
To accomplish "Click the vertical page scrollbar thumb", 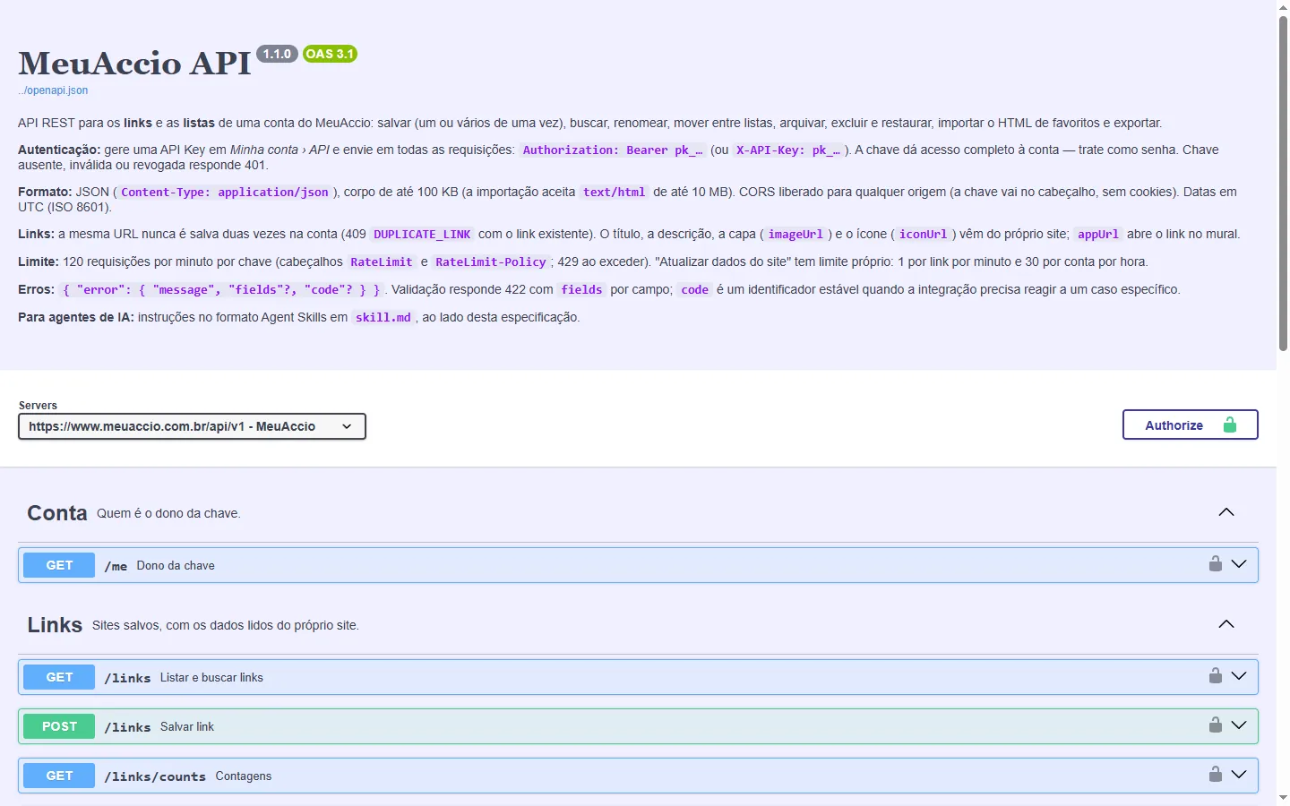I will pos(1283,184).
